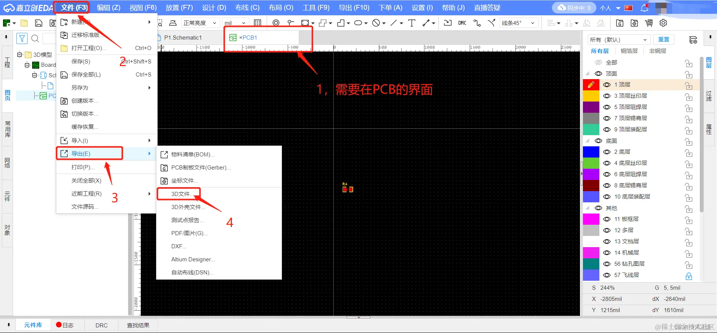Select the line drawing tool
Viewport: 717px width, 333px height.
(394, 23)
